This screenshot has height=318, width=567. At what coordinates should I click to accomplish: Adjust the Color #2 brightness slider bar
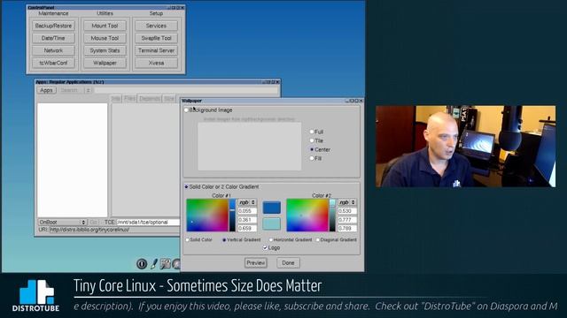pos(332,216)
